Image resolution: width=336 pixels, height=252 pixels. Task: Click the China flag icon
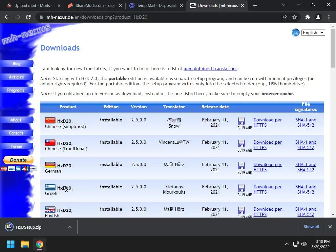click(x=50, y=120)
